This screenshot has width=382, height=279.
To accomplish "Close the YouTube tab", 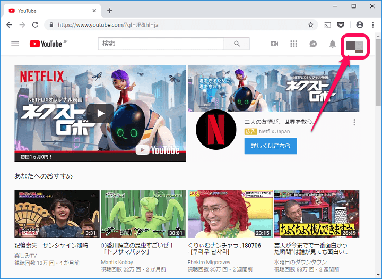I will (94, 11).
